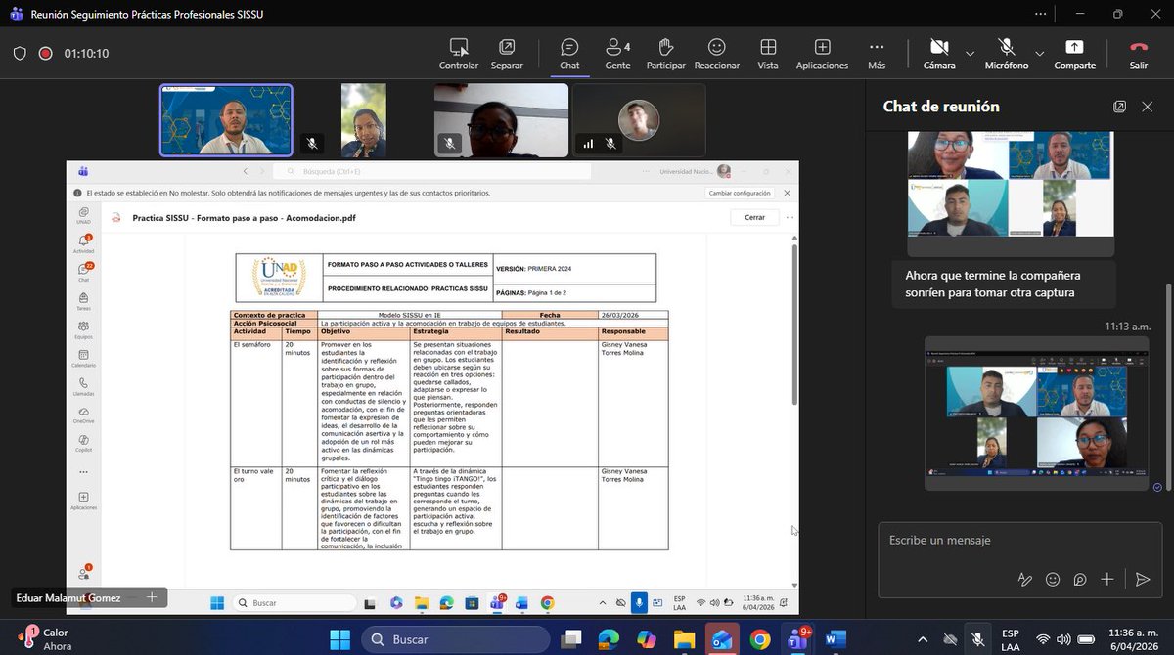Viewport: 1174px width, 655px height.
Task: Open Tareas in the shared Teams sidebar
Action: click(x=84, y=301)
